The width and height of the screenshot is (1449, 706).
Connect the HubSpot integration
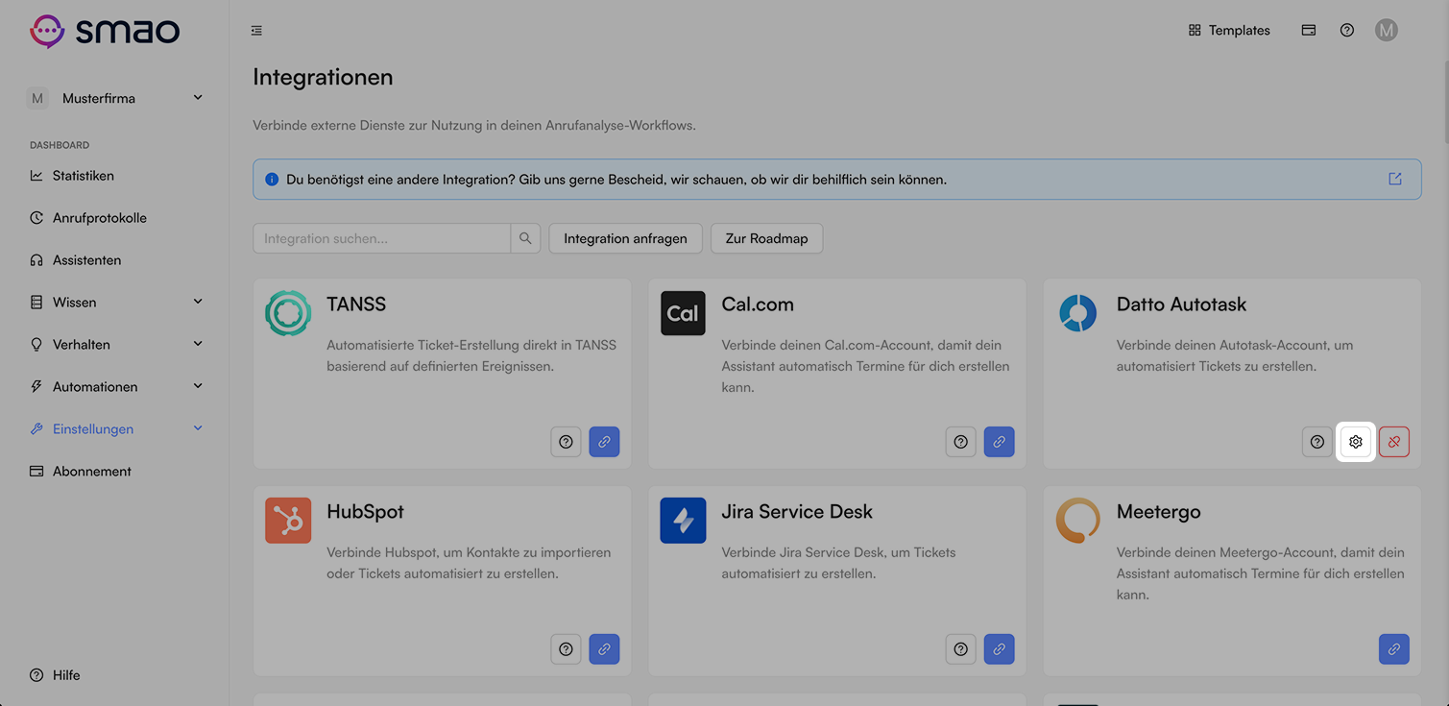click(604, 649)
